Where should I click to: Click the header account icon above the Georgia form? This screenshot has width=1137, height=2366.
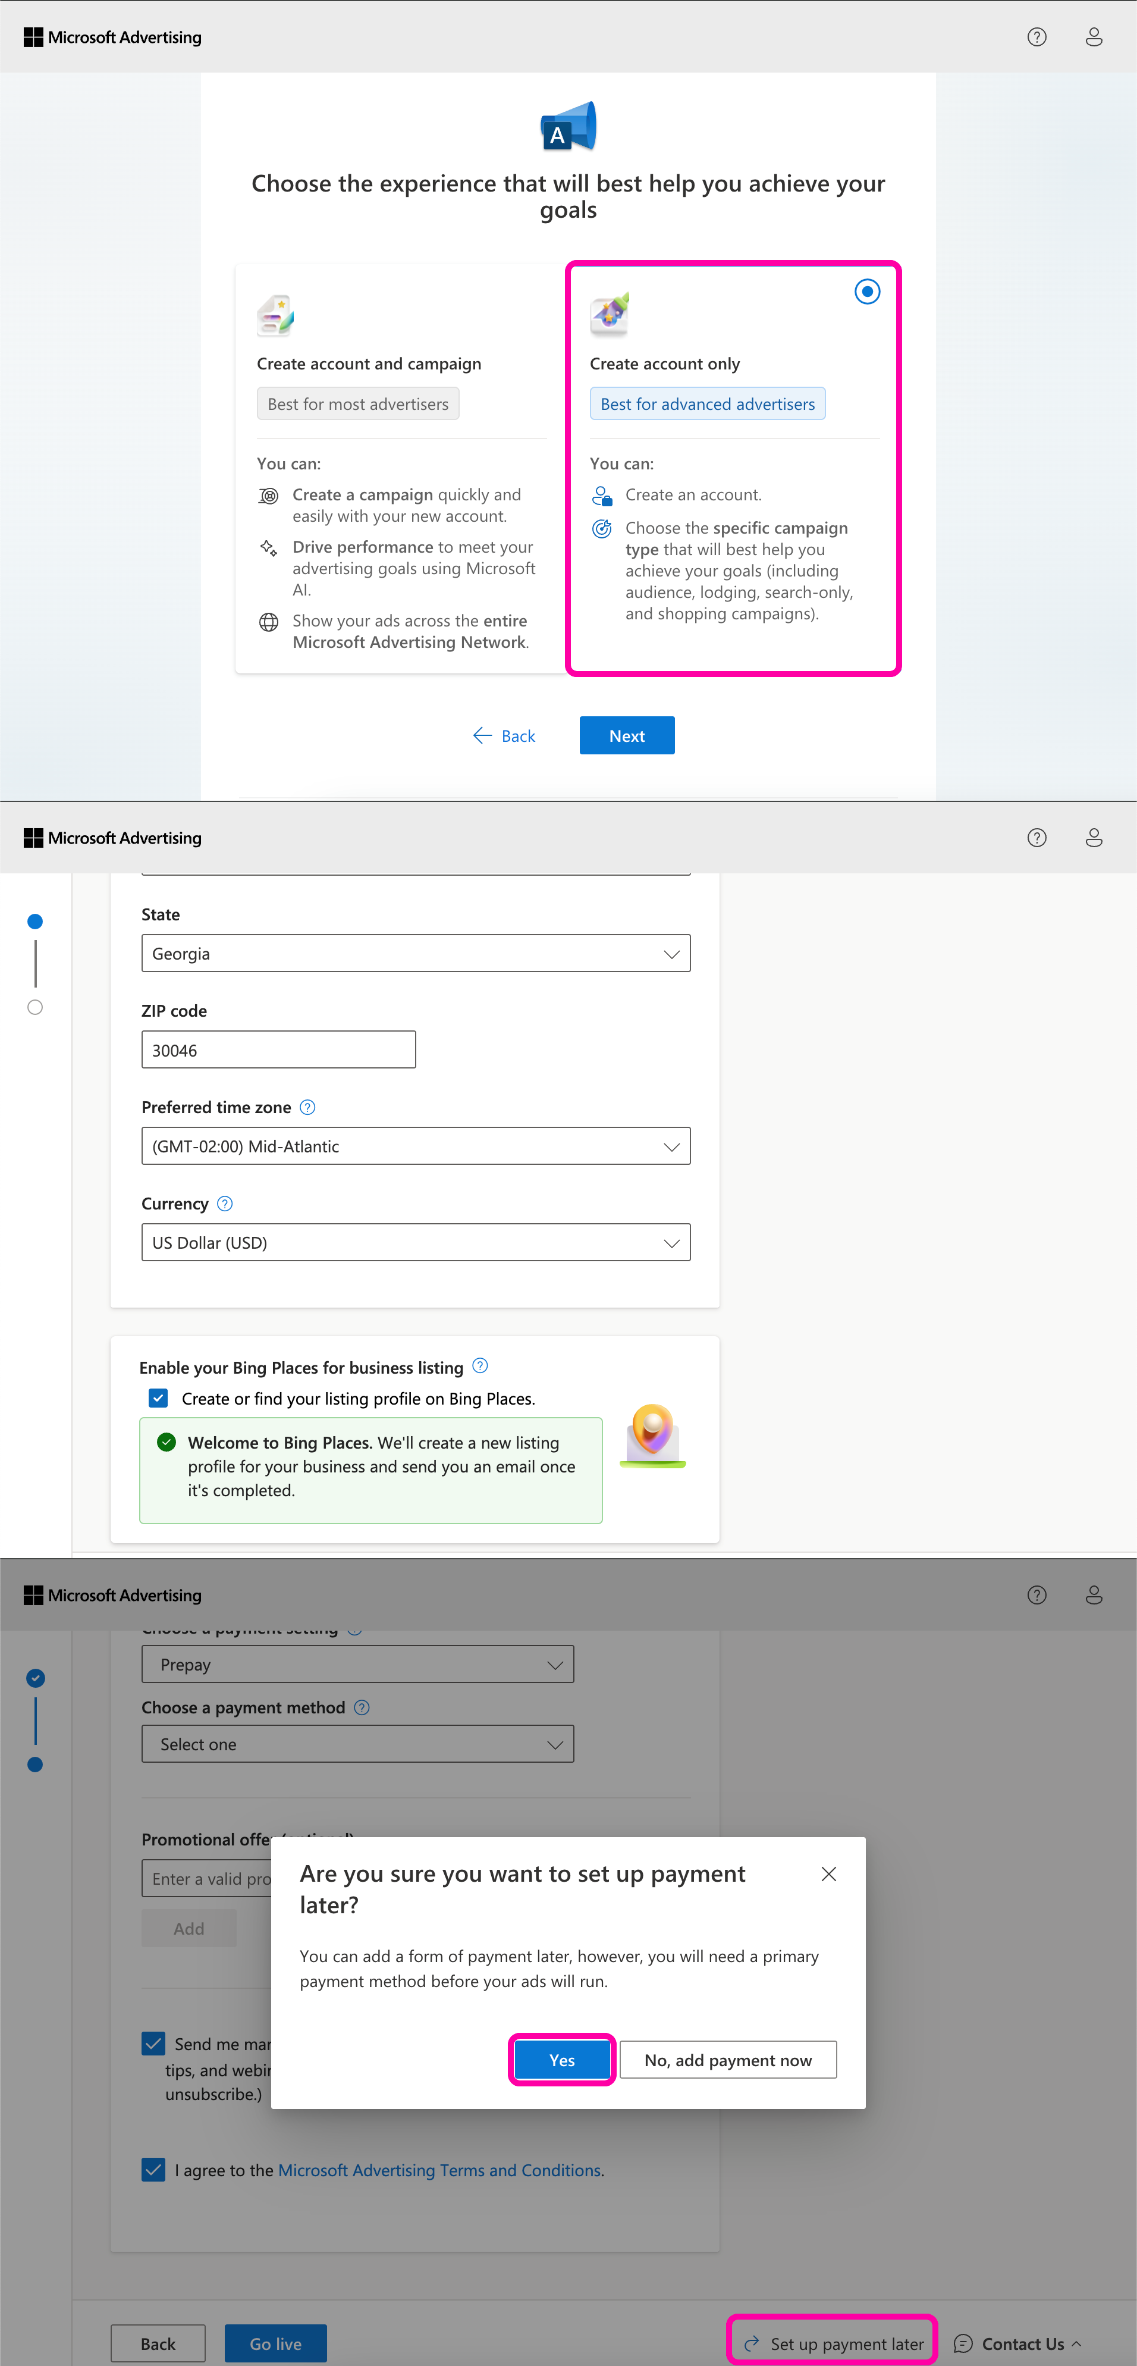point(1094,838)
